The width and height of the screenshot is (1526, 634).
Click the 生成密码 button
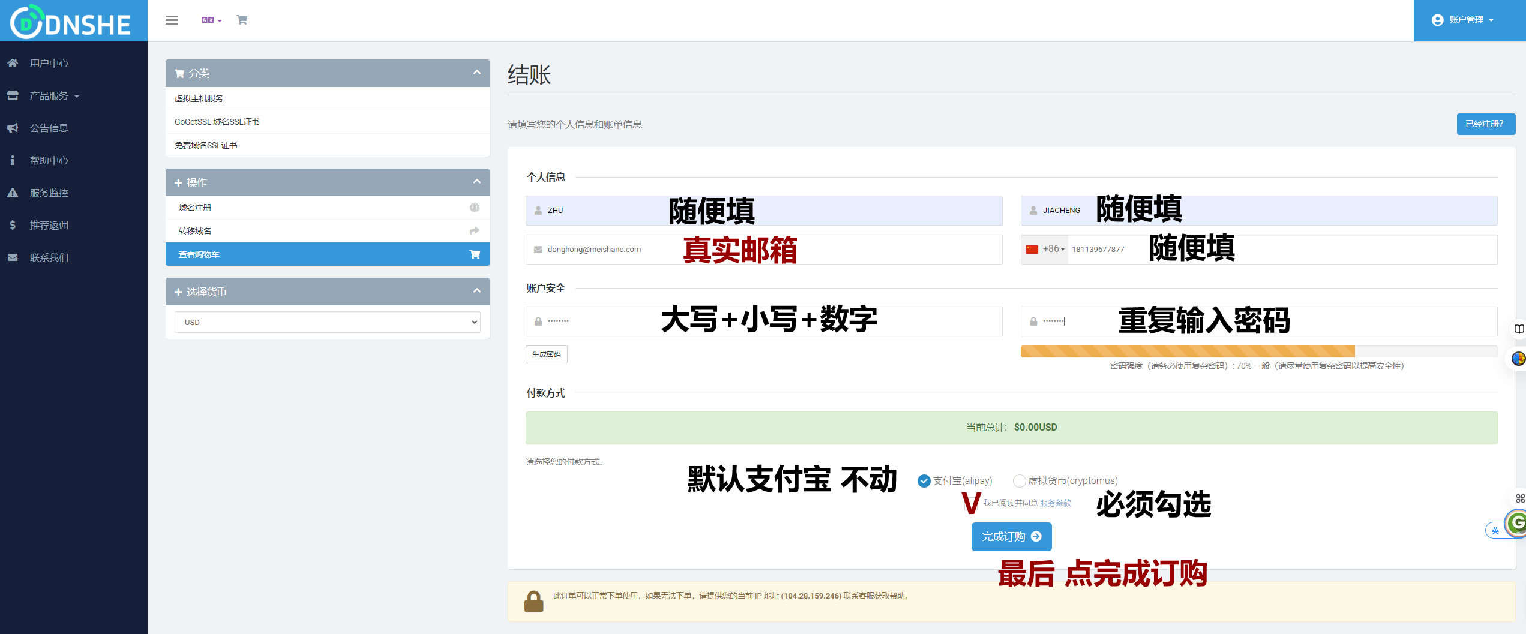pyautogui.click(x=547, y=354)
